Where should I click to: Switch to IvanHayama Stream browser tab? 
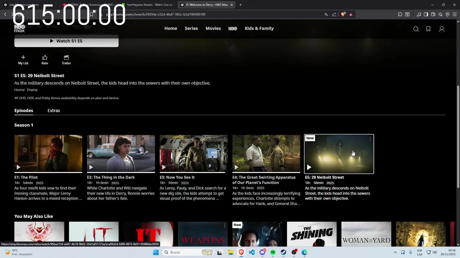148,5
